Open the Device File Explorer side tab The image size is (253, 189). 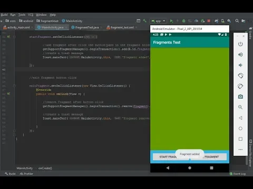250,153
